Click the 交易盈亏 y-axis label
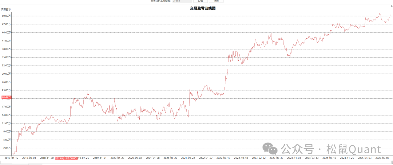This screenshot has height=165, width=393. click(x=6, y=9)
